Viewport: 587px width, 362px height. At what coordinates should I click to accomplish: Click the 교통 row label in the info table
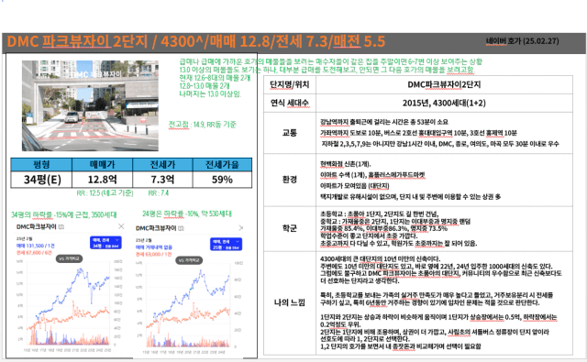click(x=290, y=133)
